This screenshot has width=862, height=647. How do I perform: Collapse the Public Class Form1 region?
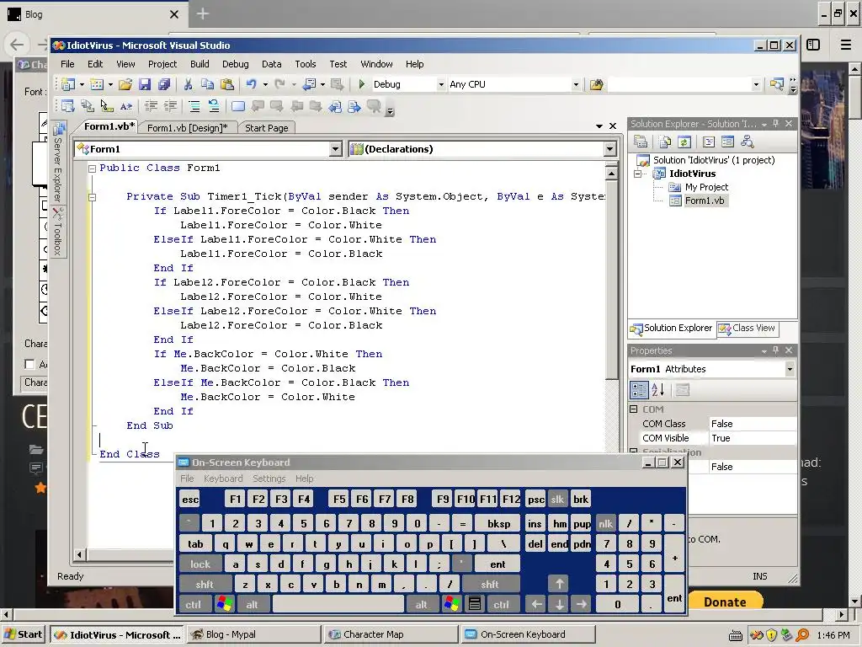(93, 168)
